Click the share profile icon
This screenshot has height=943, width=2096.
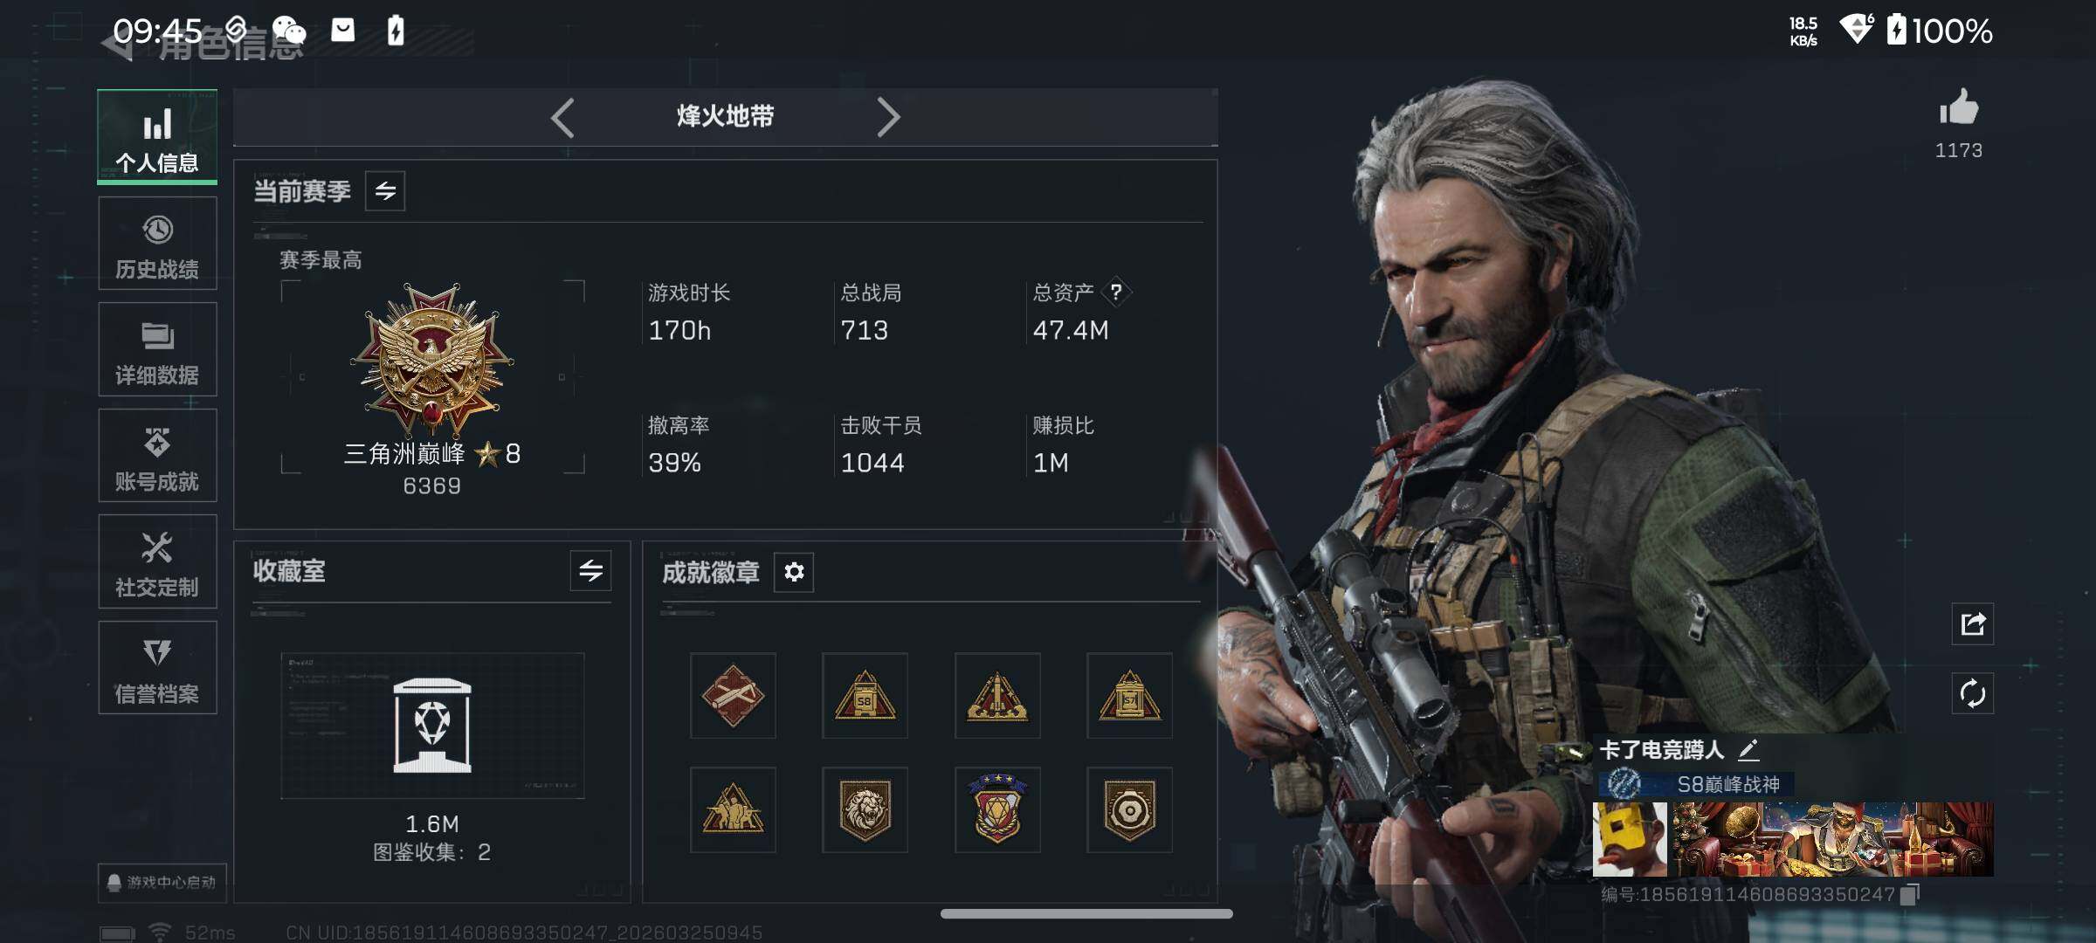pyautogui.click(x=1973, y=624)
